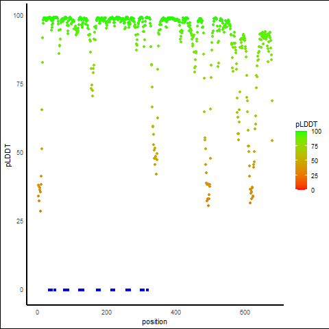329x329 pixels.
Task: Click the position x-axis title
Action: pos(154,321)
